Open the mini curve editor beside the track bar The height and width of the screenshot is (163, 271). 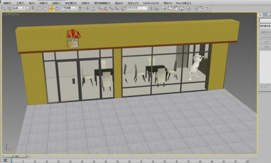5,160
